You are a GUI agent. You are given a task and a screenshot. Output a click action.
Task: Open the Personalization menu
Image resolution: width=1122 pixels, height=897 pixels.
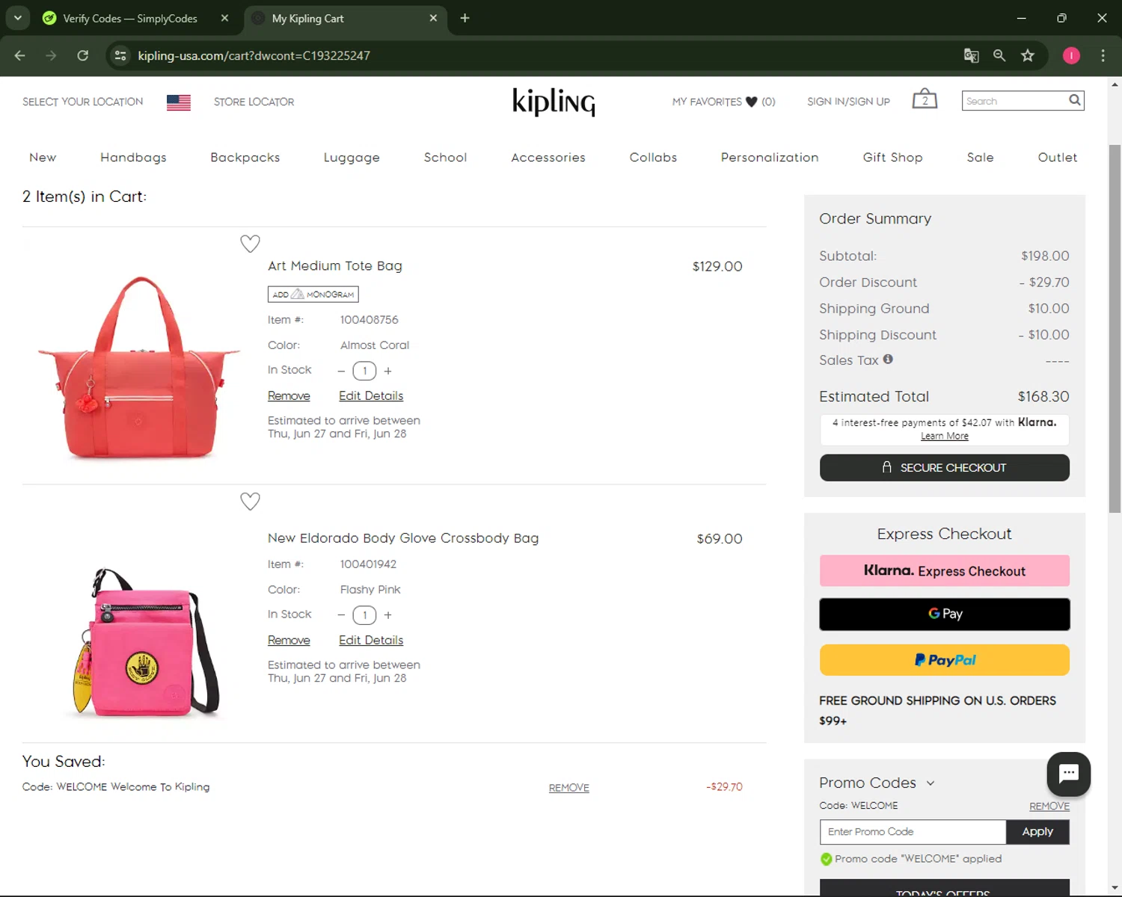click(x=770, y=157)
